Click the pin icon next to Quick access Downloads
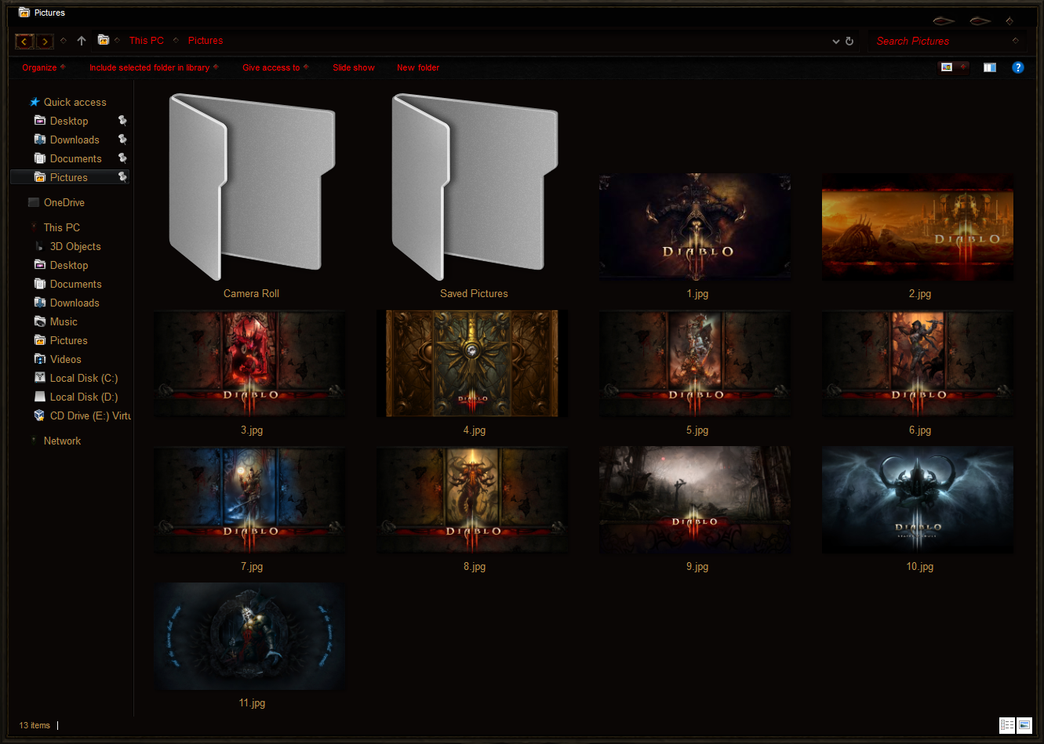 point(122,140)
